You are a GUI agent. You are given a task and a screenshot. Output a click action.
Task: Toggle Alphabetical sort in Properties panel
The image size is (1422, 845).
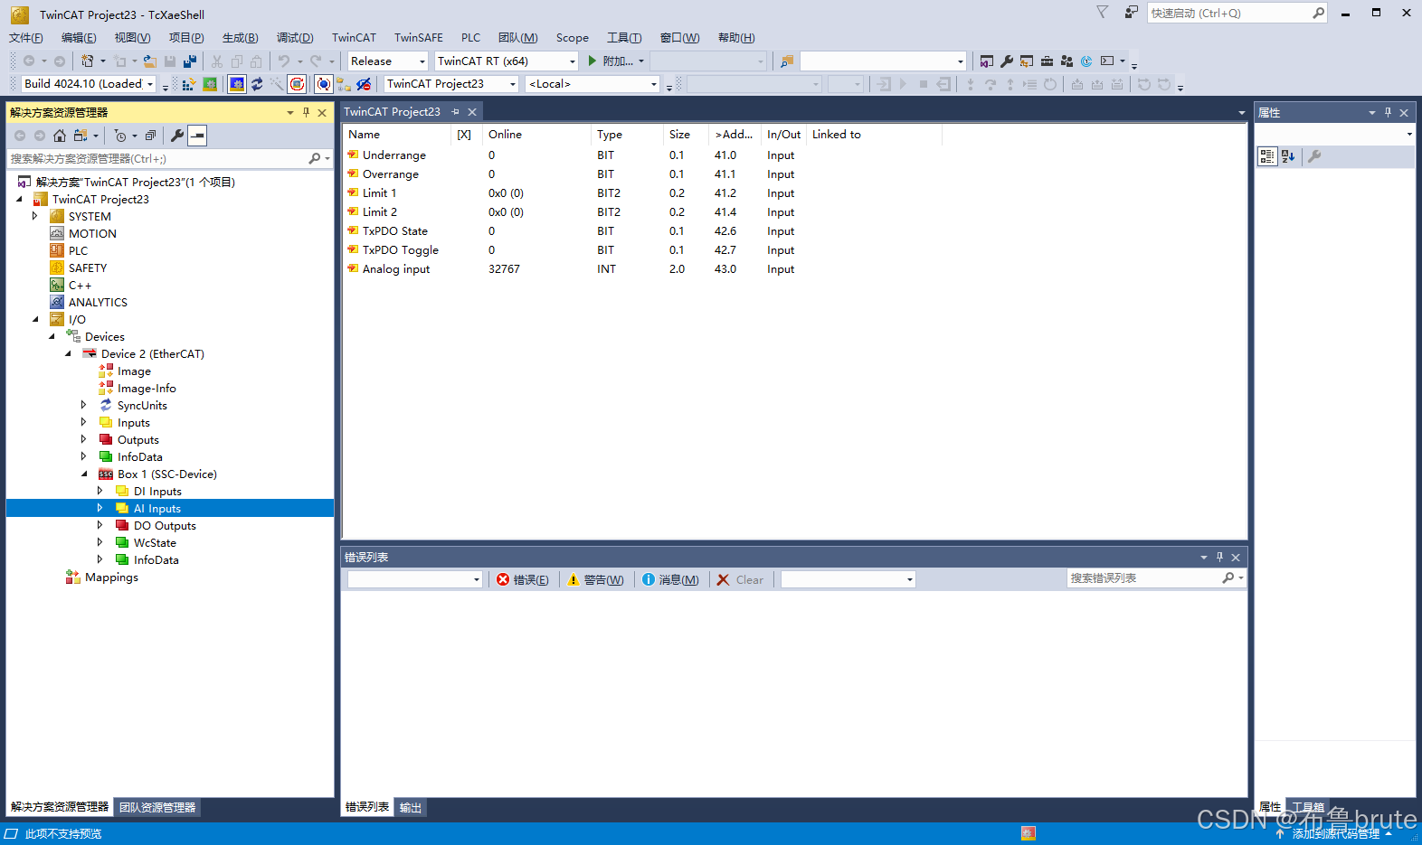click(x=1289, y=156)
